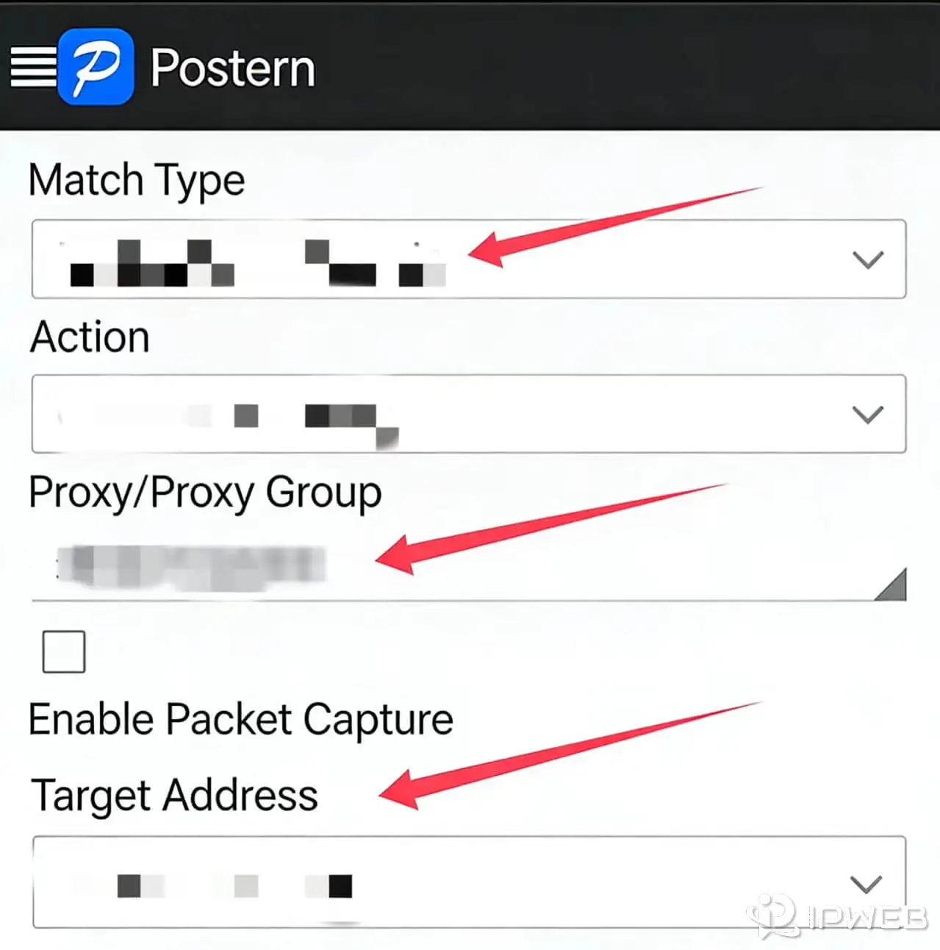Screen dimensions: 940x950
Task: Open the Action selection box
Action: (x=469, y=414)
